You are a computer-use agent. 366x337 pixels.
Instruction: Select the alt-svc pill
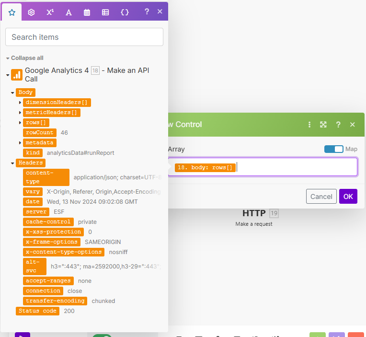(x=34, y=267)
